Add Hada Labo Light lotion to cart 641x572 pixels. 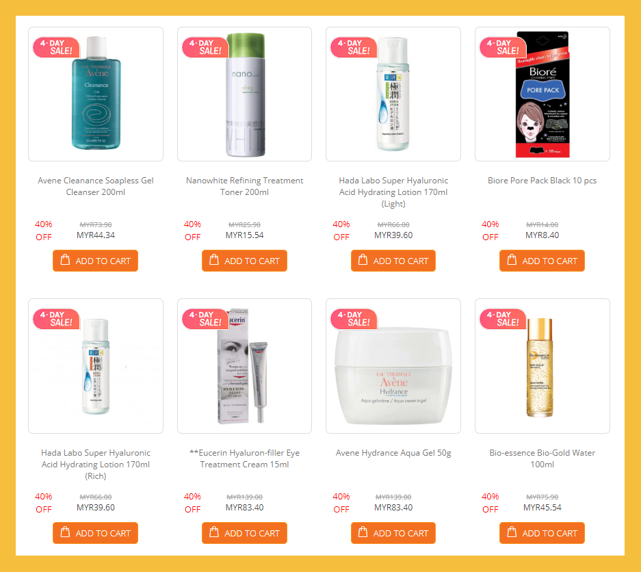point(393,261)
